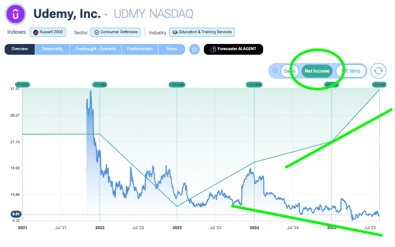Toggle the Sales chart overlay
The height and width of the screenshot is (247, 395).
tap(290, 71)
